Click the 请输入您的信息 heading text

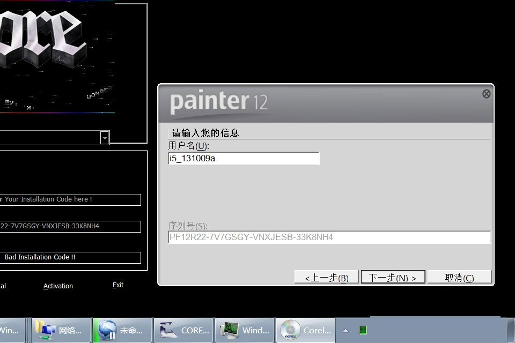(x=205, y=133)
